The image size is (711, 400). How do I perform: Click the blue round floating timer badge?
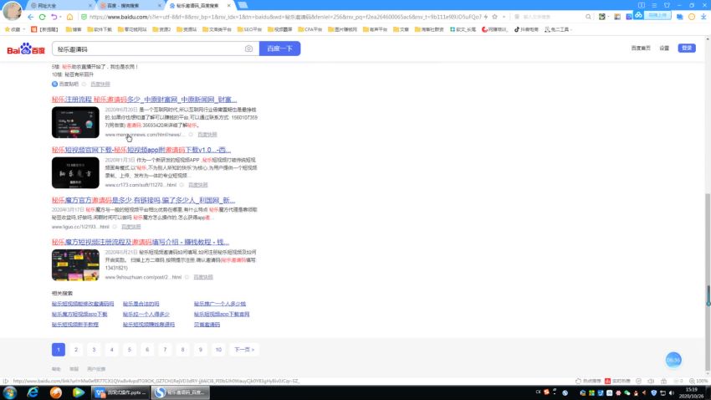[x=673, y=360]
